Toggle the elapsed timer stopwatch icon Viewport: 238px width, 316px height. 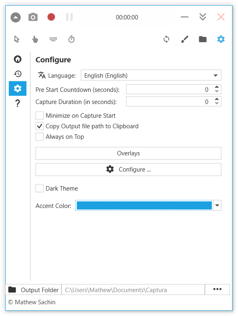(72, 39)
